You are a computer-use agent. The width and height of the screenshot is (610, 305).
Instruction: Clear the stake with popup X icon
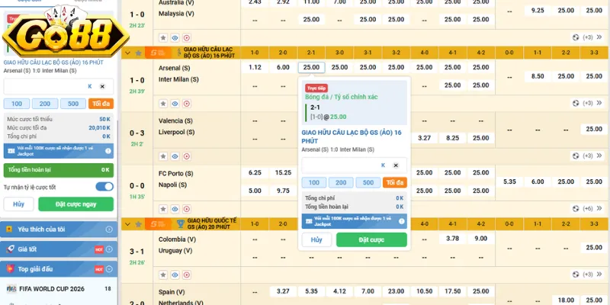(x=395, y=165)
